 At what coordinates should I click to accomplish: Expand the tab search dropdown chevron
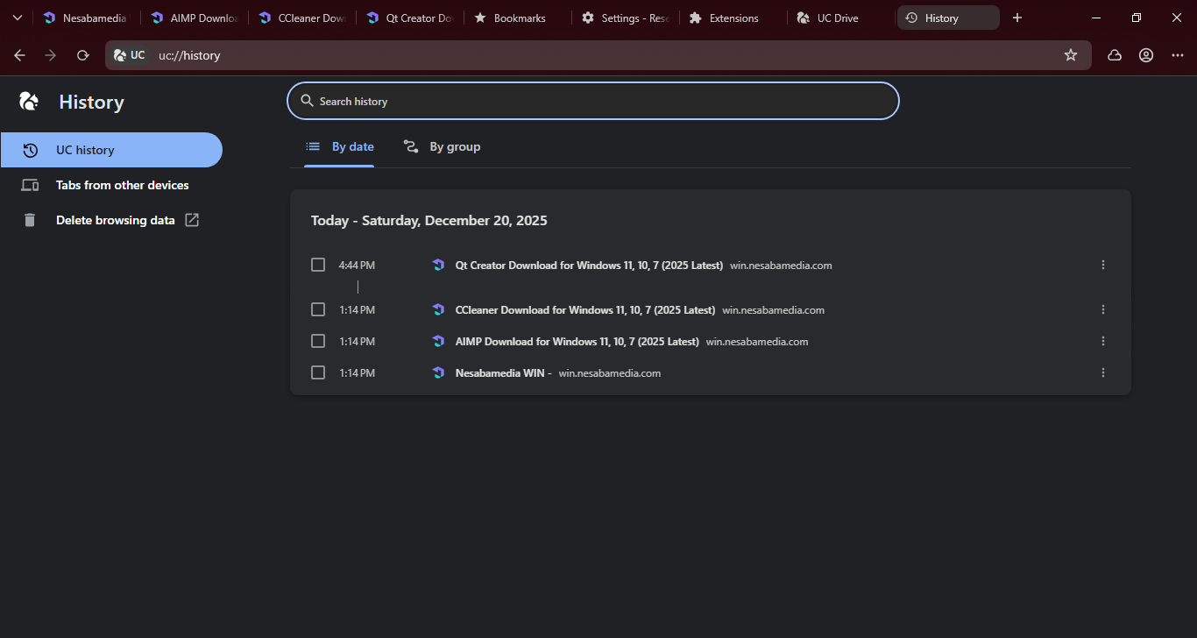point(17,18)
